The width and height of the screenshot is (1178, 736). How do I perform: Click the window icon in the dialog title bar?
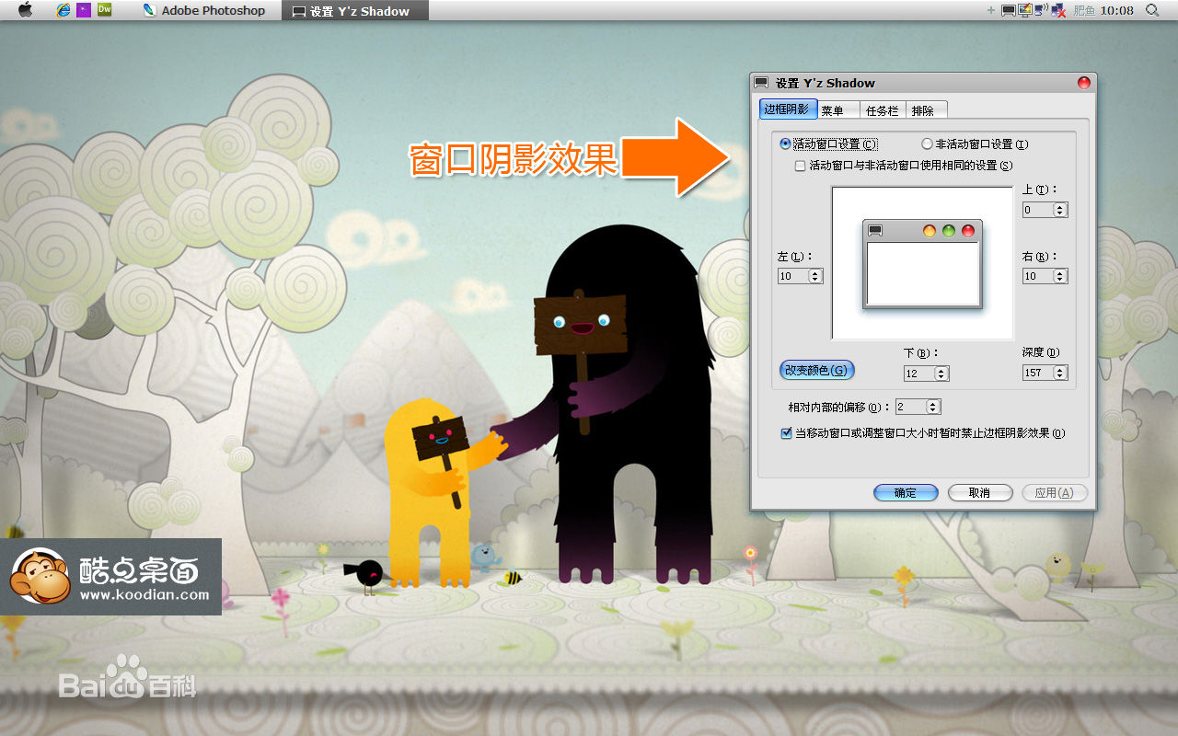(x=761, y=83)
